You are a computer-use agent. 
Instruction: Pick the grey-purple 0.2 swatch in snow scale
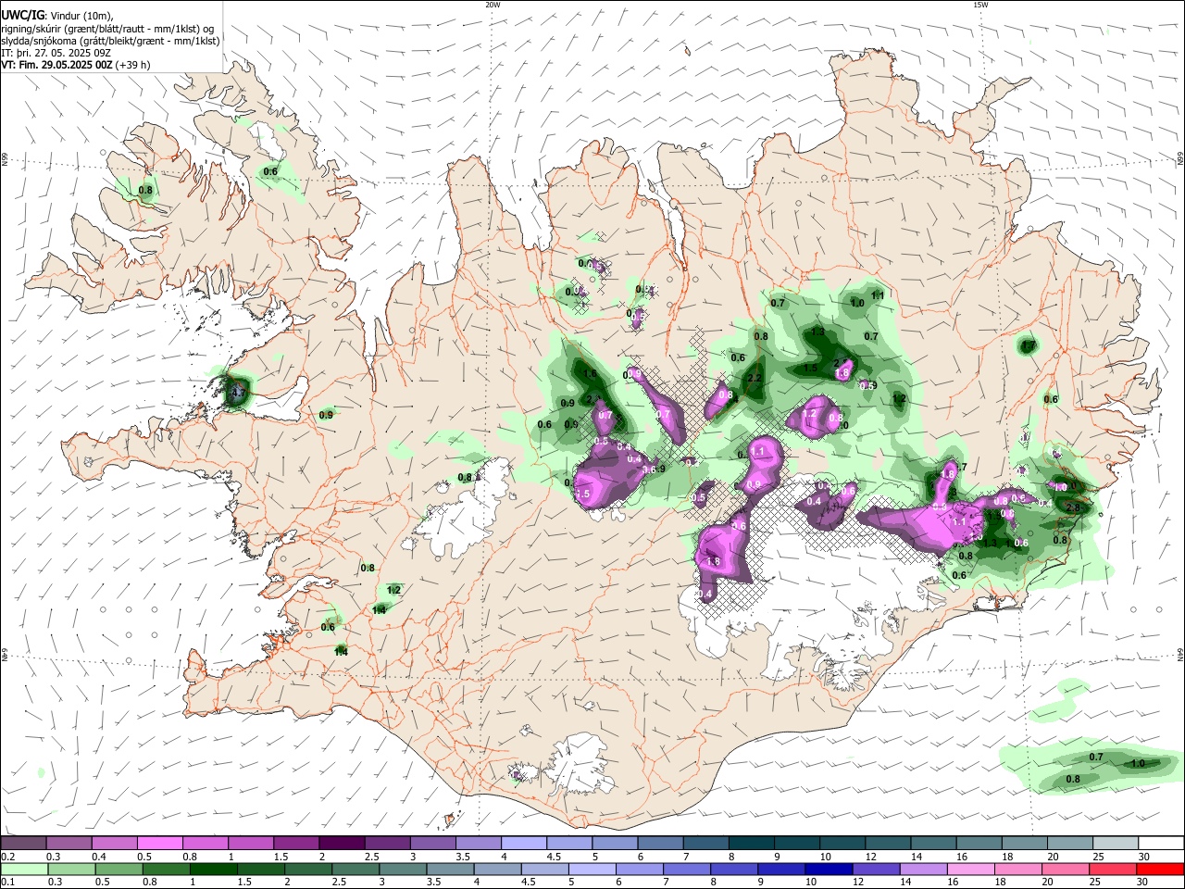[x=23, y=844]
